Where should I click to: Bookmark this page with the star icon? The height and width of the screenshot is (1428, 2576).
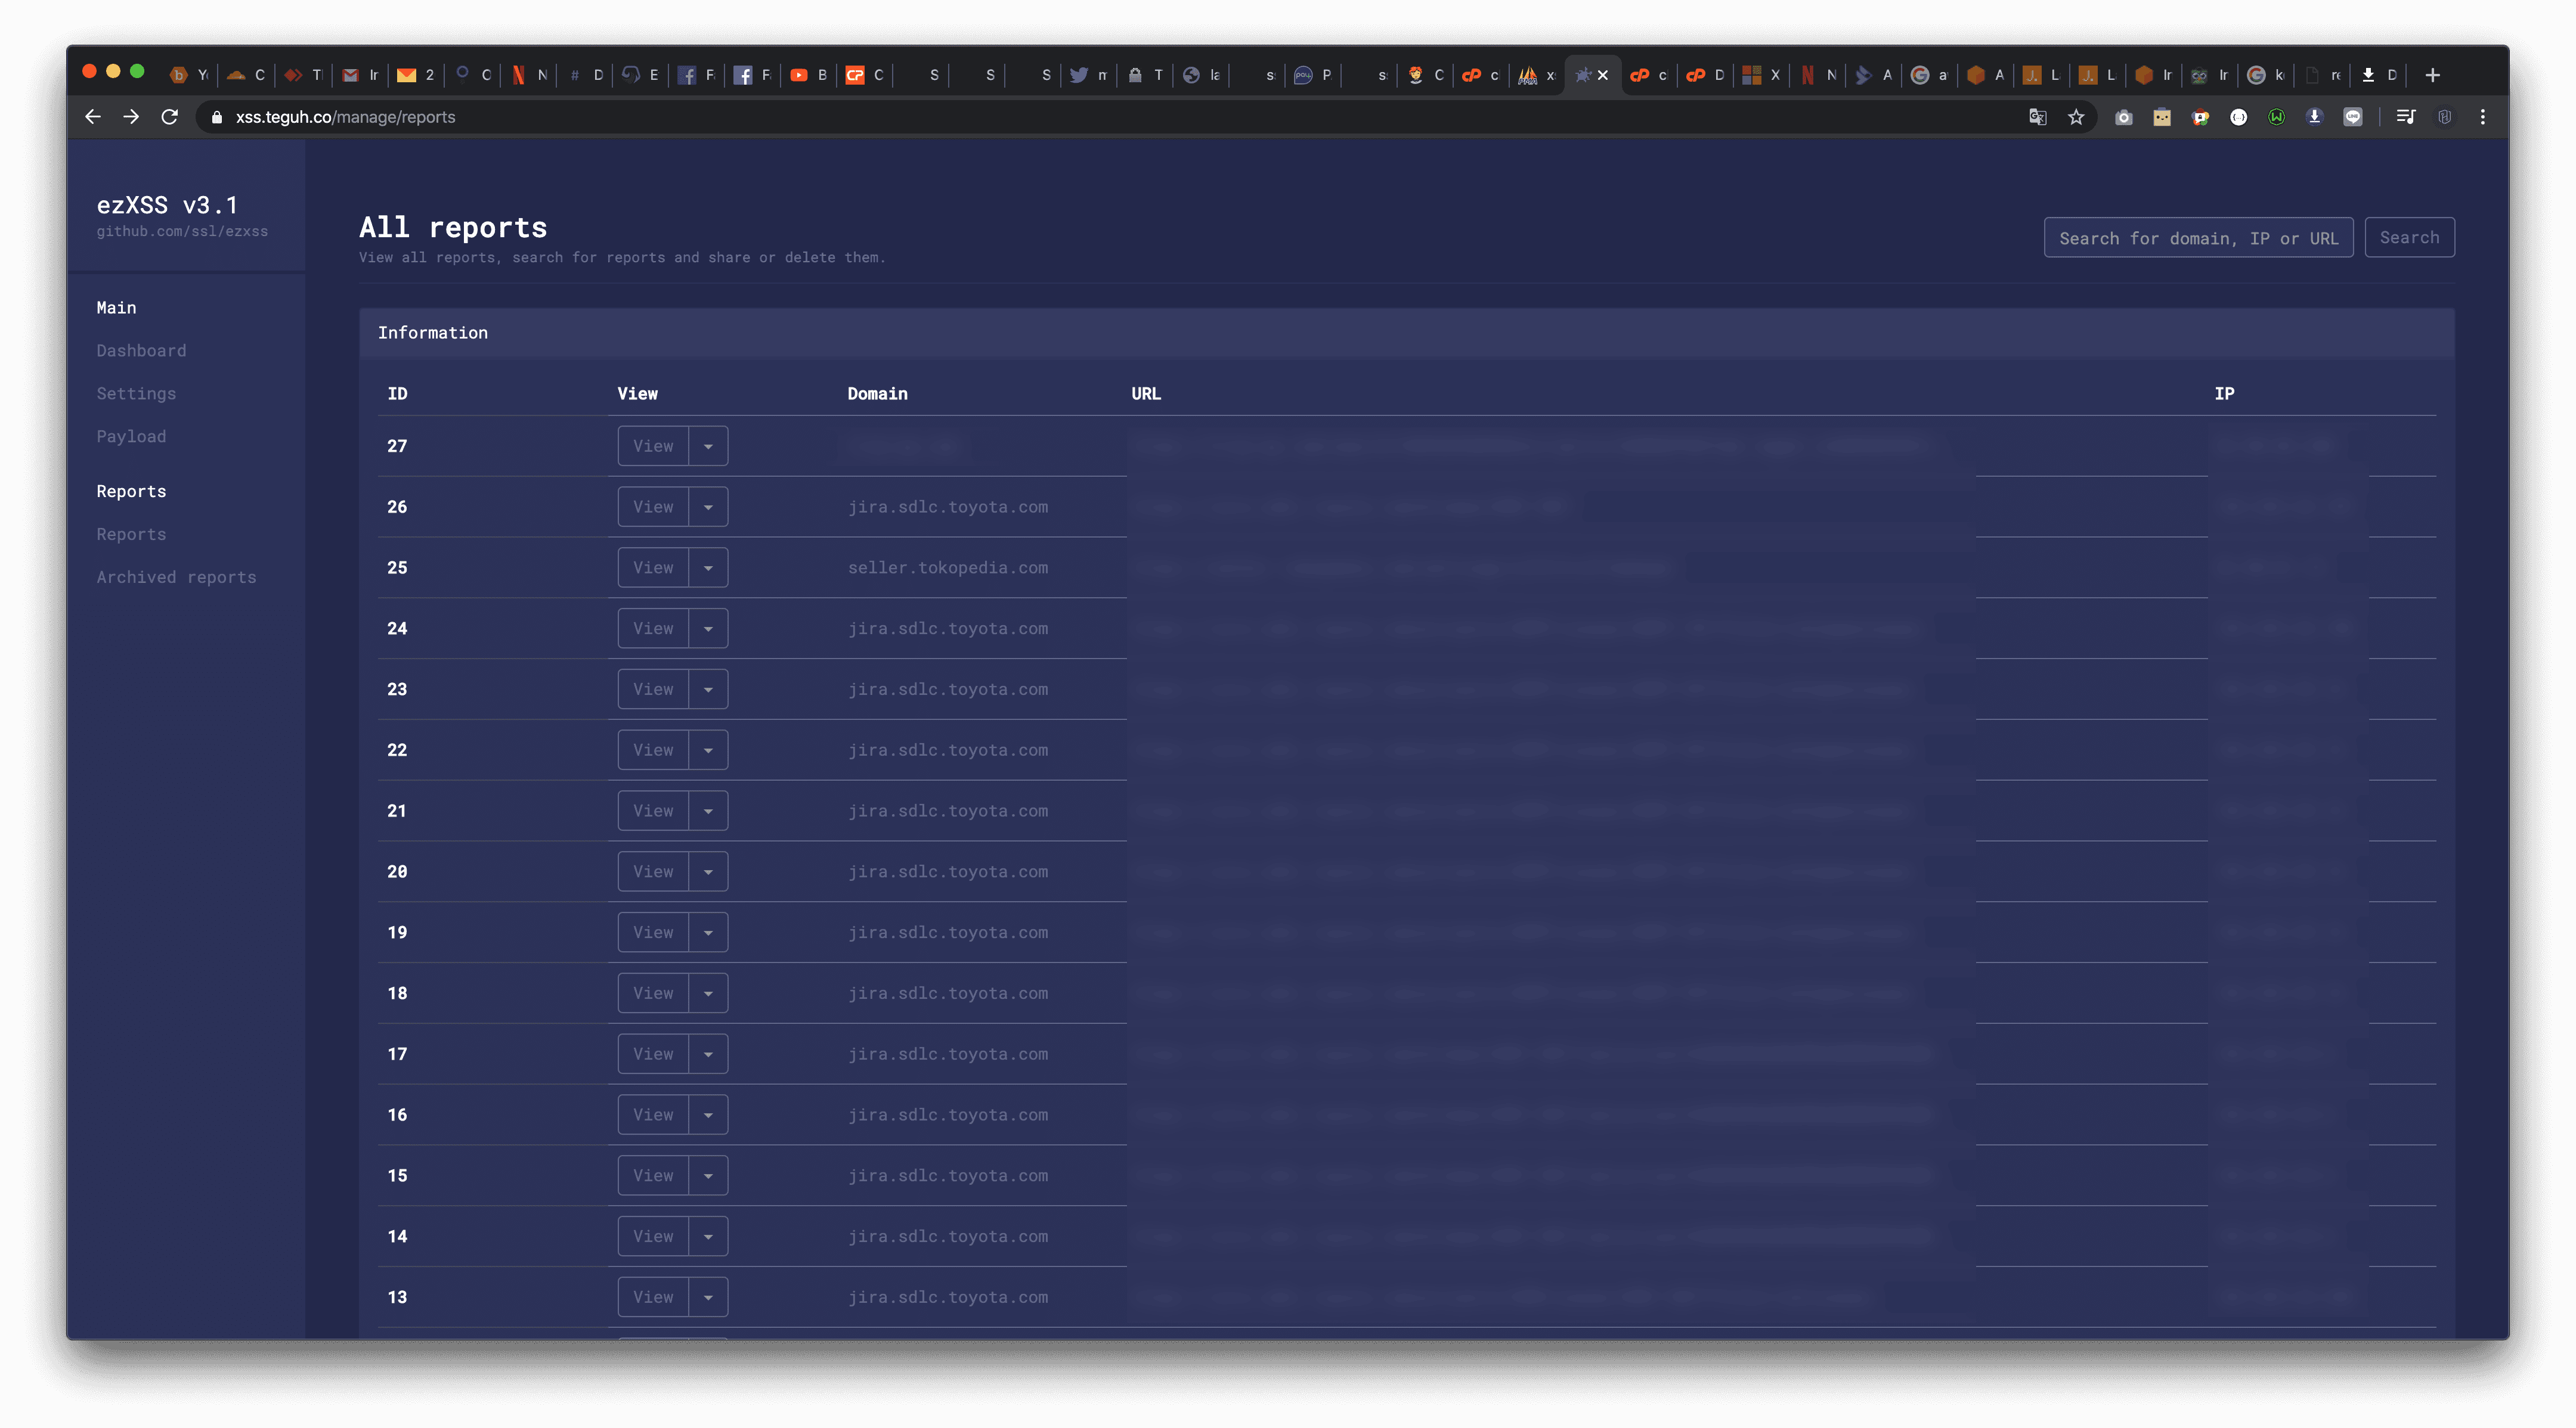tap(2076, 117)
